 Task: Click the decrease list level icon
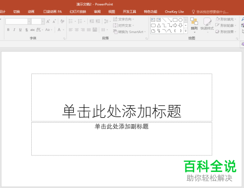[x=92, y=21]
